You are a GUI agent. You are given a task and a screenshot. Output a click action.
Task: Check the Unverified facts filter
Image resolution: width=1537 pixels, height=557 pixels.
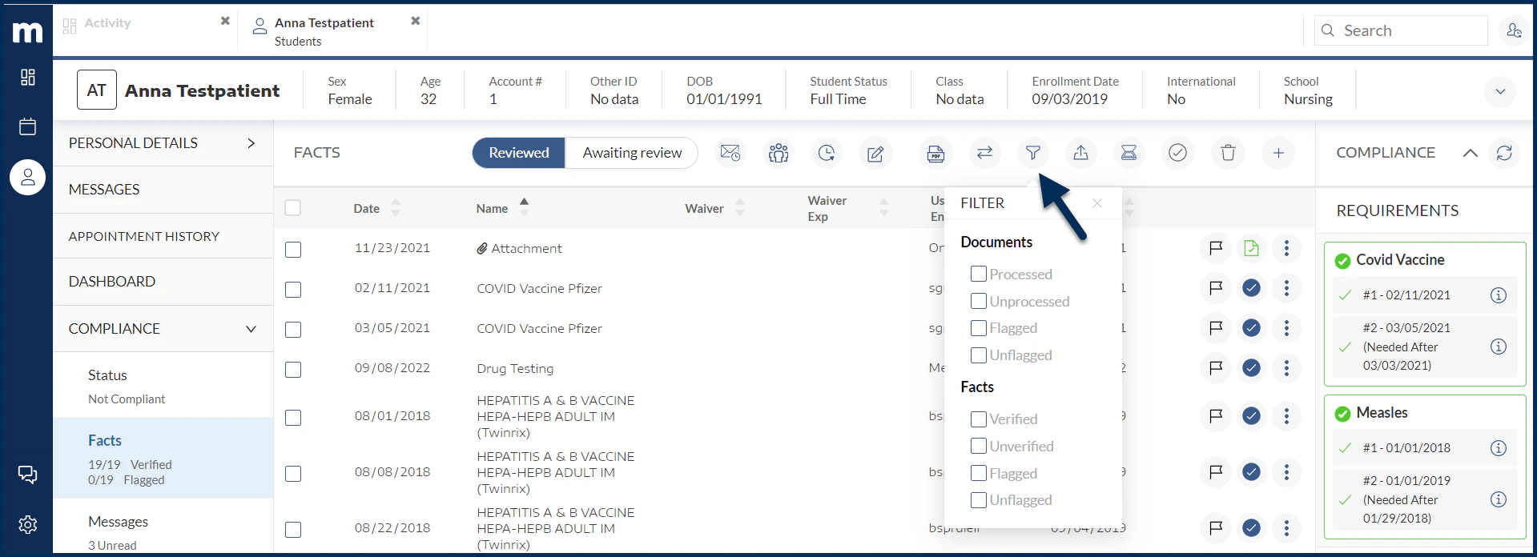click(x=979, y=446)
